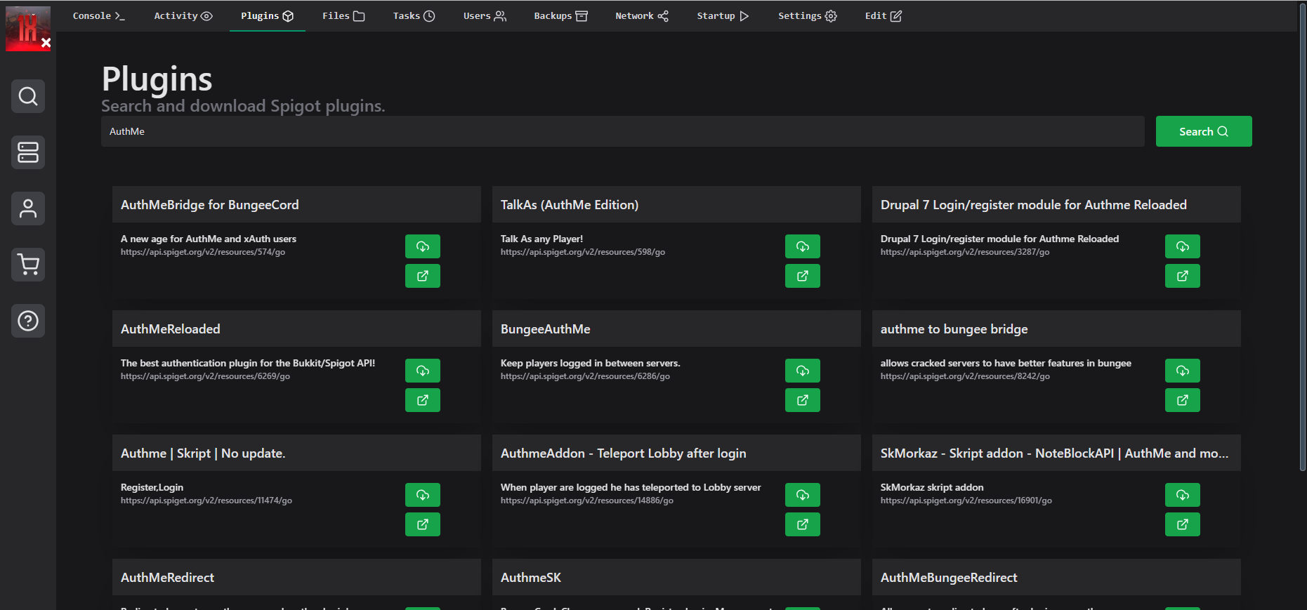Open AuthMeReloaded external resource page
Viewport: 1307px width, 610px height.
click(423, 400)
